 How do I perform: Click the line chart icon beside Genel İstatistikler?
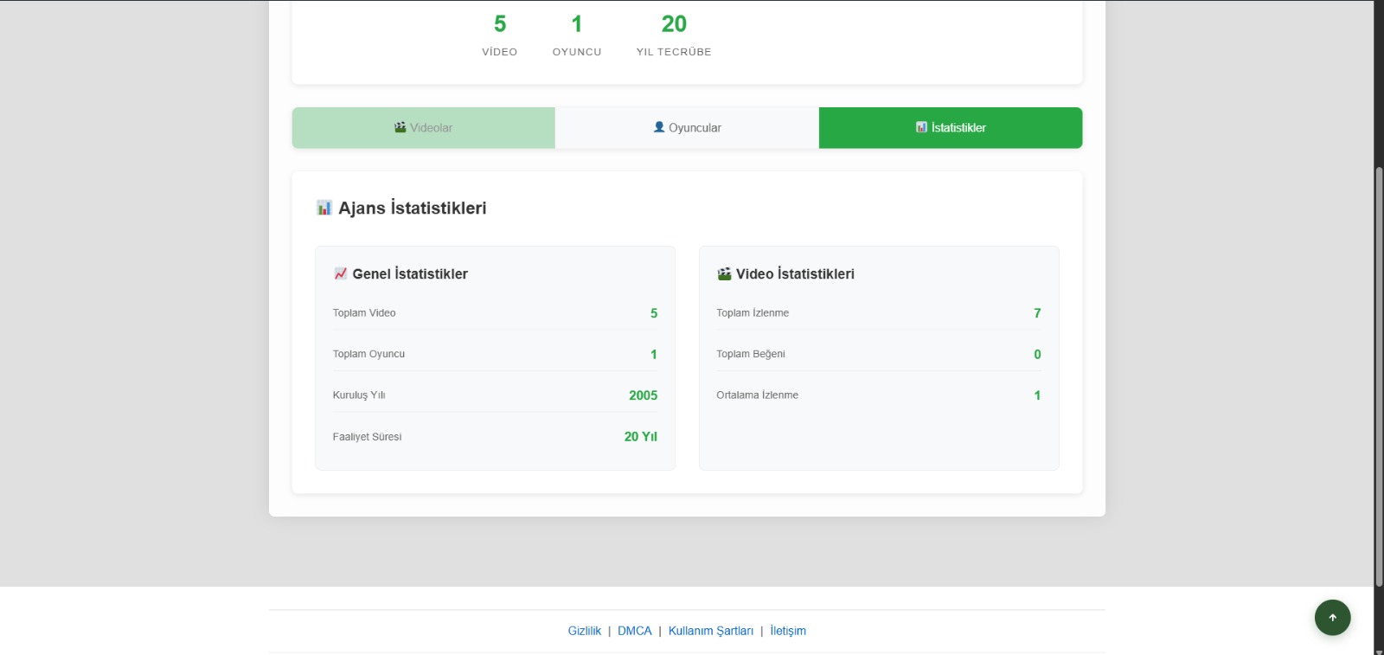[x=340, y=273]
